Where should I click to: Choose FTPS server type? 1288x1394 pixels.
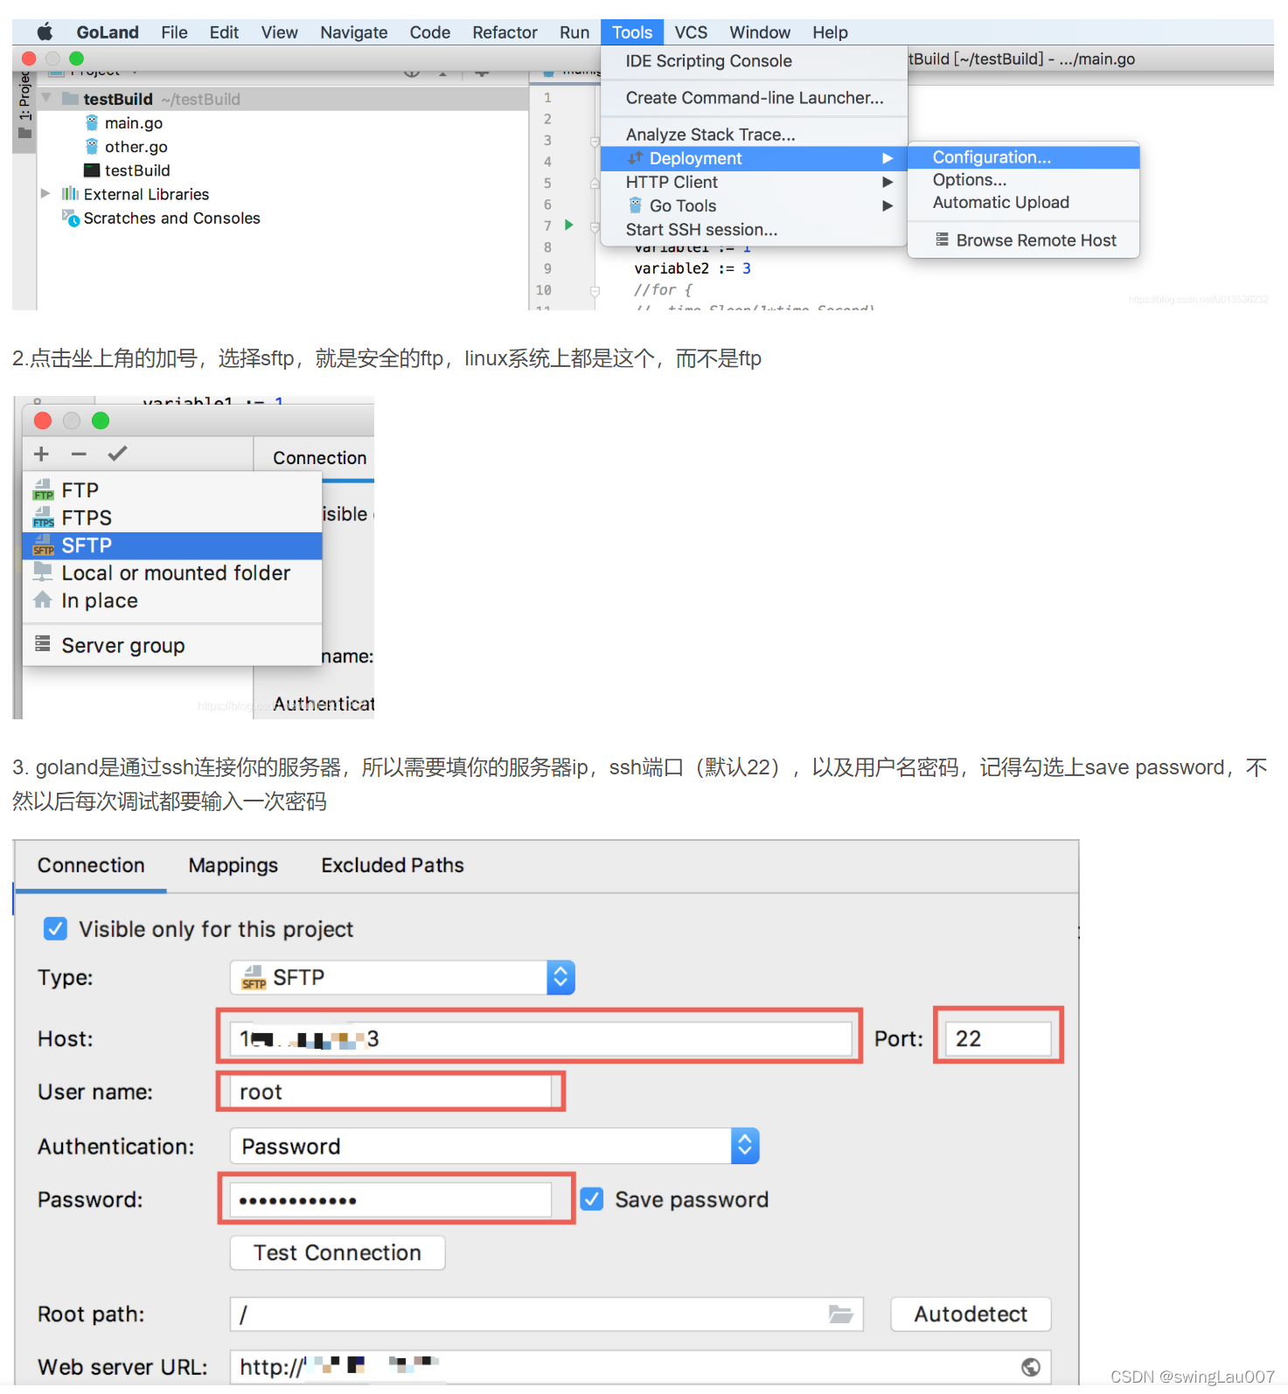172,518
